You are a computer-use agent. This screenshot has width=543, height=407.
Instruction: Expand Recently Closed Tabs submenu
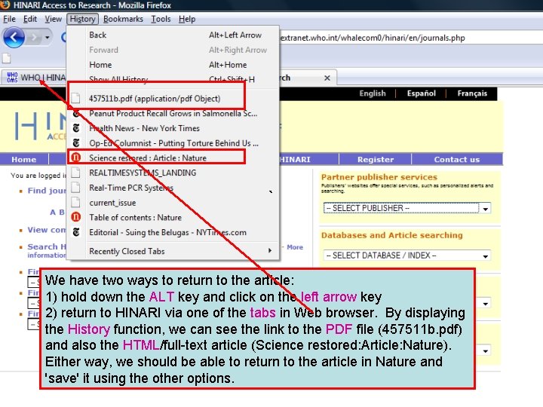[173, 251]
